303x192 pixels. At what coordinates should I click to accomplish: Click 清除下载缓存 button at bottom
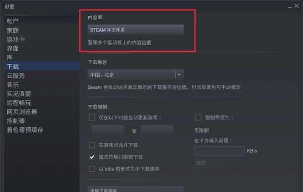point(136,189)
